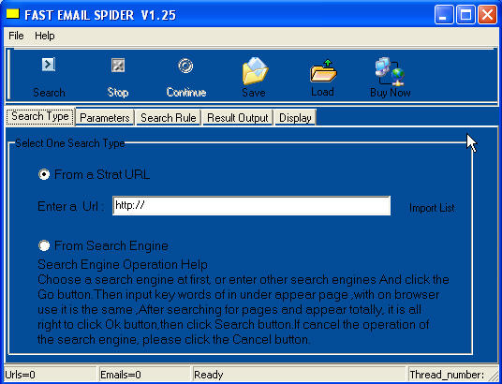
Task: Click the Continue toolbar icon
Action: pos(185,66)
